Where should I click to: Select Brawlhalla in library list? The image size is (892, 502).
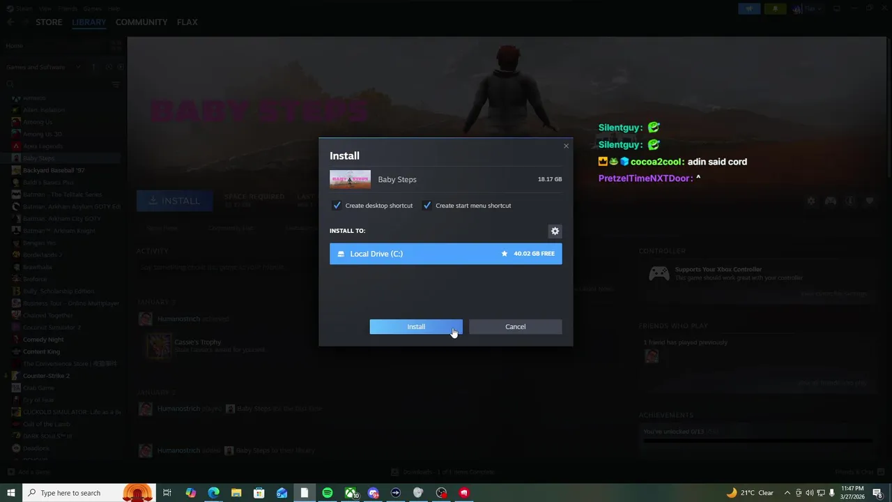(x=38, y=267)
